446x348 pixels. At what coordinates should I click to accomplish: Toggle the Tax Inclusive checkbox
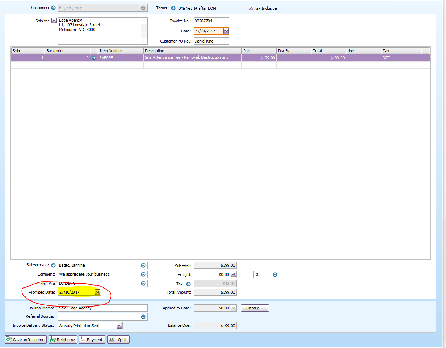click(251, 8)
